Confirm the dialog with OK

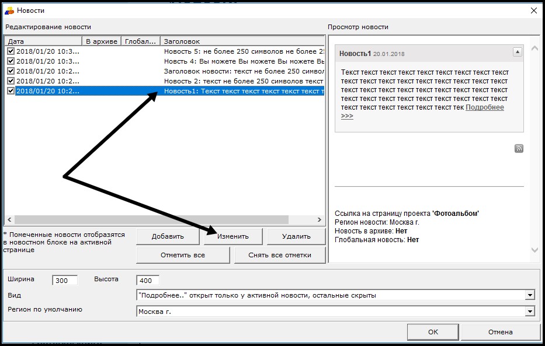tap(433, 332)
